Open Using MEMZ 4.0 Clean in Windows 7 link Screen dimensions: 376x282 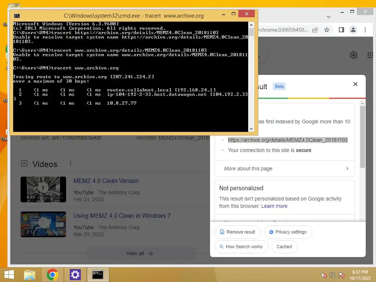coord(122,216)
